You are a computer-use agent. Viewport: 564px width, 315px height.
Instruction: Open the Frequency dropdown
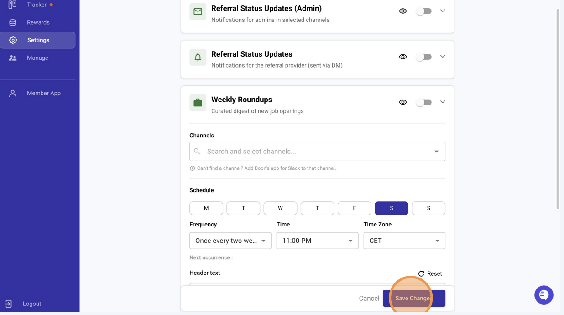(230, 241)
